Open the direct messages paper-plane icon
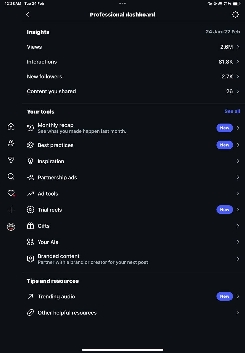 [11, 160]
